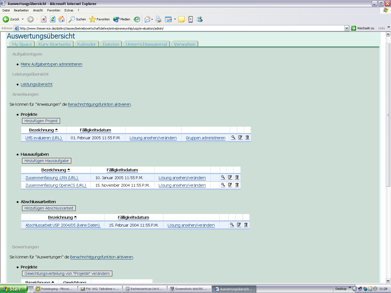Switch to the Verwalten tab
The height and width of the screenshot is (293, 391).
[185, 44]
